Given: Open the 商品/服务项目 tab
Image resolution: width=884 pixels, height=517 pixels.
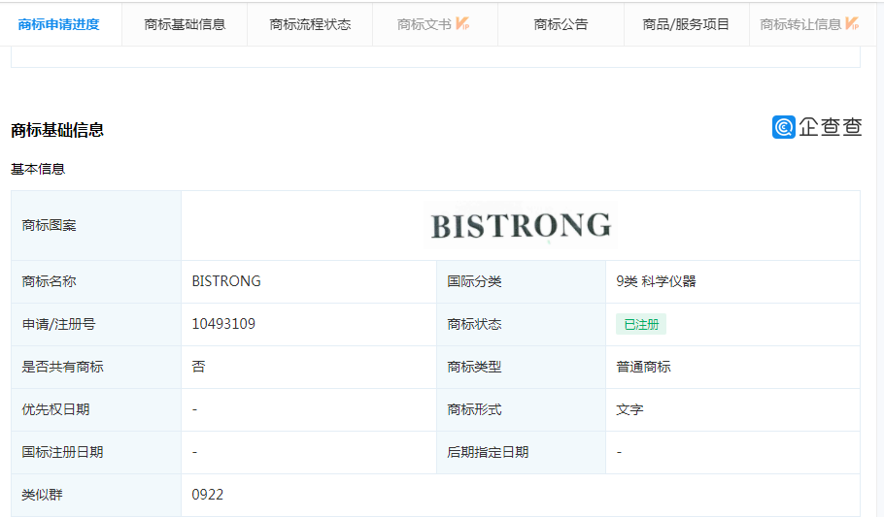Looking at the screenshot, I should (686, 24).
